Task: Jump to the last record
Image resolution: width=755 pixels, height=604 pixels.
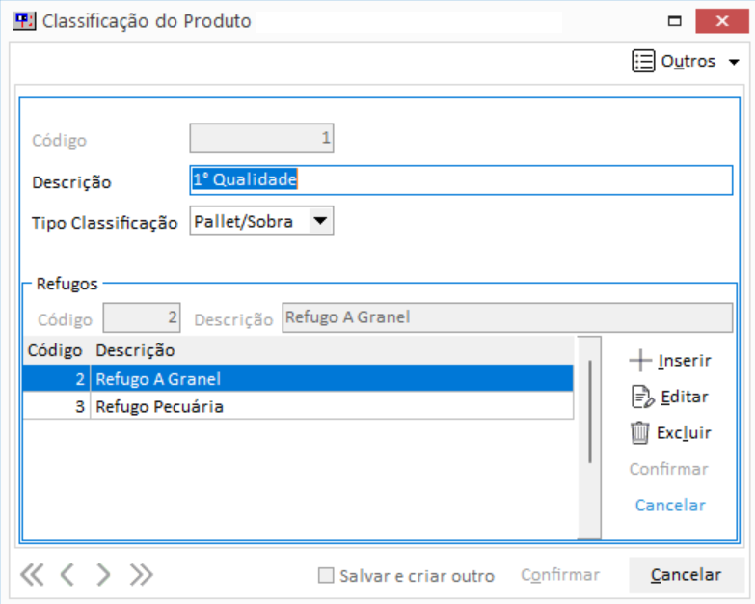Action: click(142, 575)
